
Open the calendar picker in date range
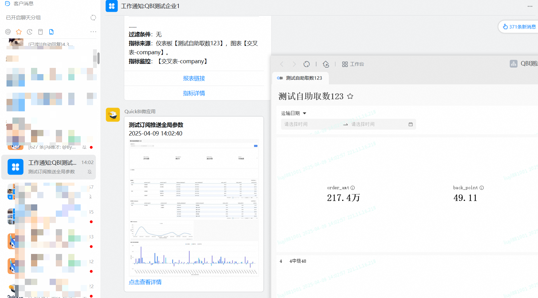410,124
